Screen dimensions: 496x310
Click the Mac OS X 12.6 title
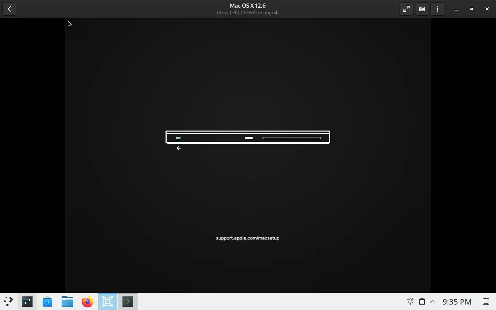[248, 6]
